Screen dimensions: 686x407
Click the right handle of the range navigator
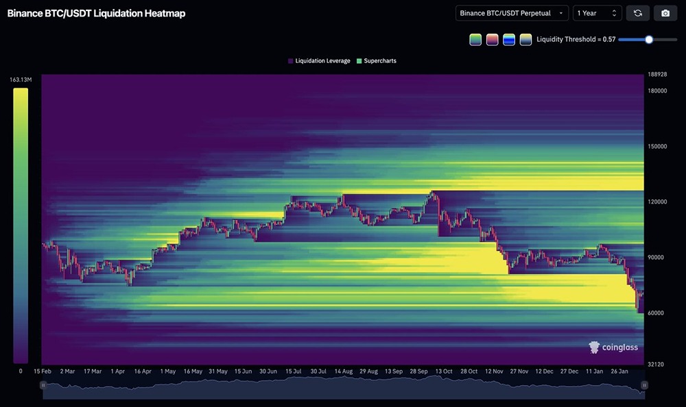coord(644,385)
